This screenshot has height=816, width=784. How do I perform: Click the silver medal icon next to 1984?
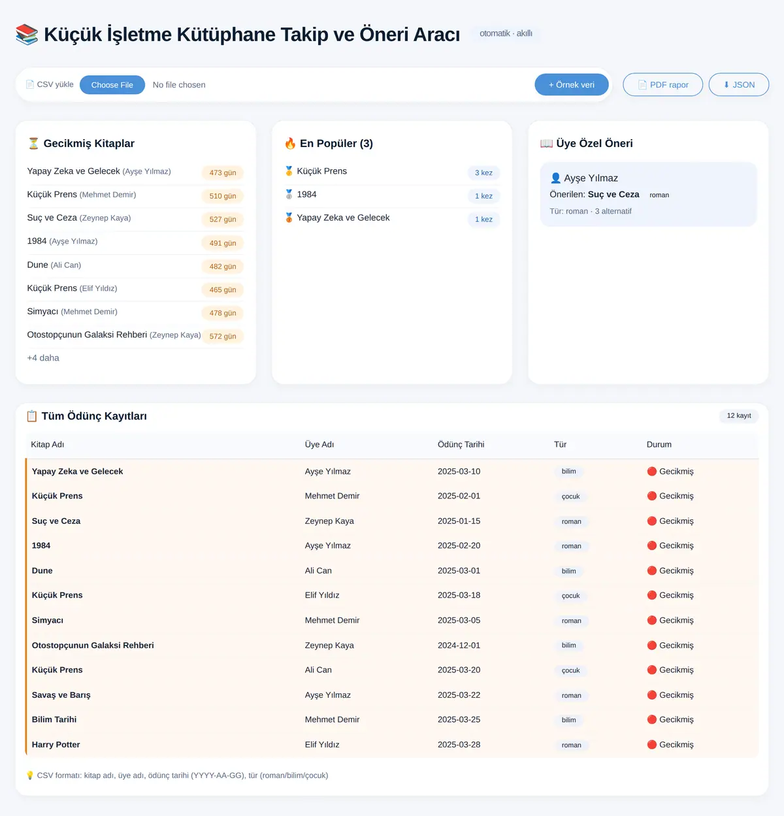289,195
